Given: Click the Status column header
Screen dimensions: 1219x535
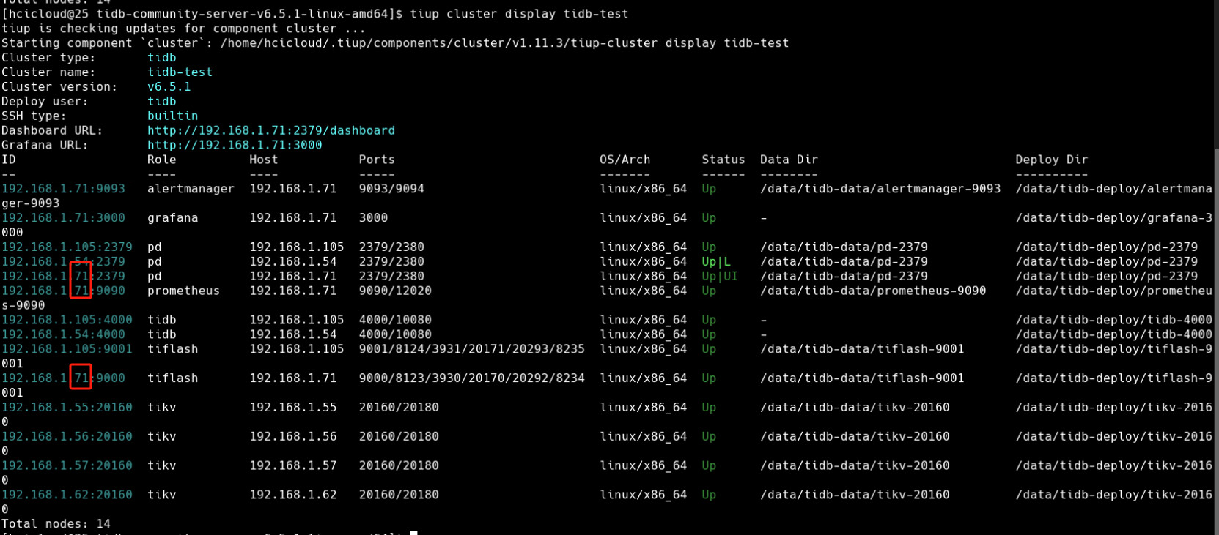Looking at the screenshot, I should click(x=723, y=160).
